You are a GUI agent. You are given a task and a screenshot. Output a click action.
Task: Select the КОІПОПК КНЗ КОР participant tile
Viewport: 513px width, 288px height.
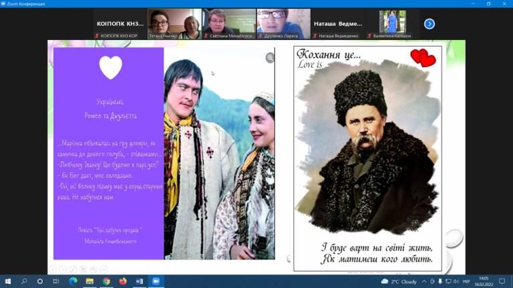pos(120,24)
